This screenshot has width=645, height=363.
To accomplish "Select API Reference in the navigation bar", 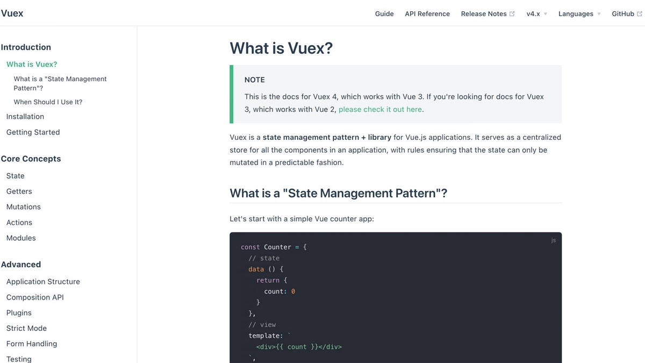I will click(x=427, y=13).
